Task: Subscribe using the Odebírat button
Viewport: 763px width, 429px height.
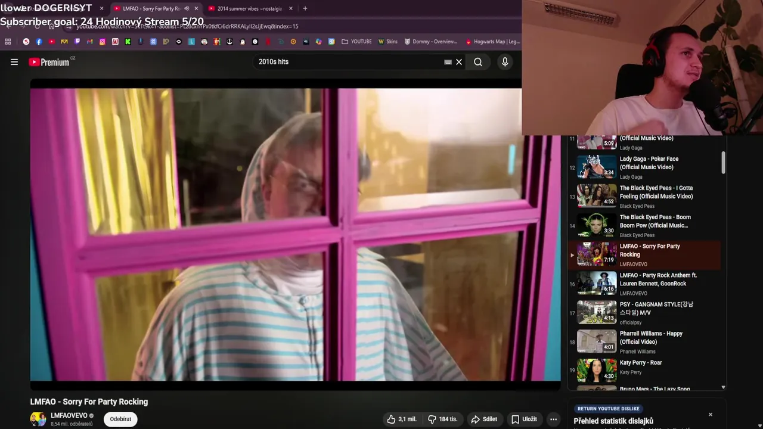Action: [x=120, y=419]
